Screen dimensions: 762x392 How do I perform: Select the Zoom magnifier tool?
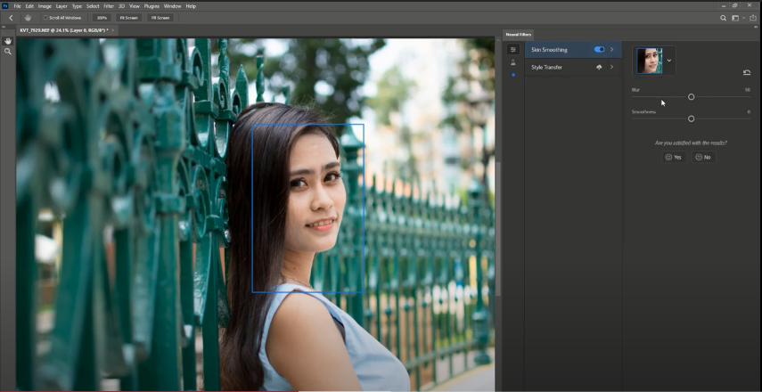8,52
